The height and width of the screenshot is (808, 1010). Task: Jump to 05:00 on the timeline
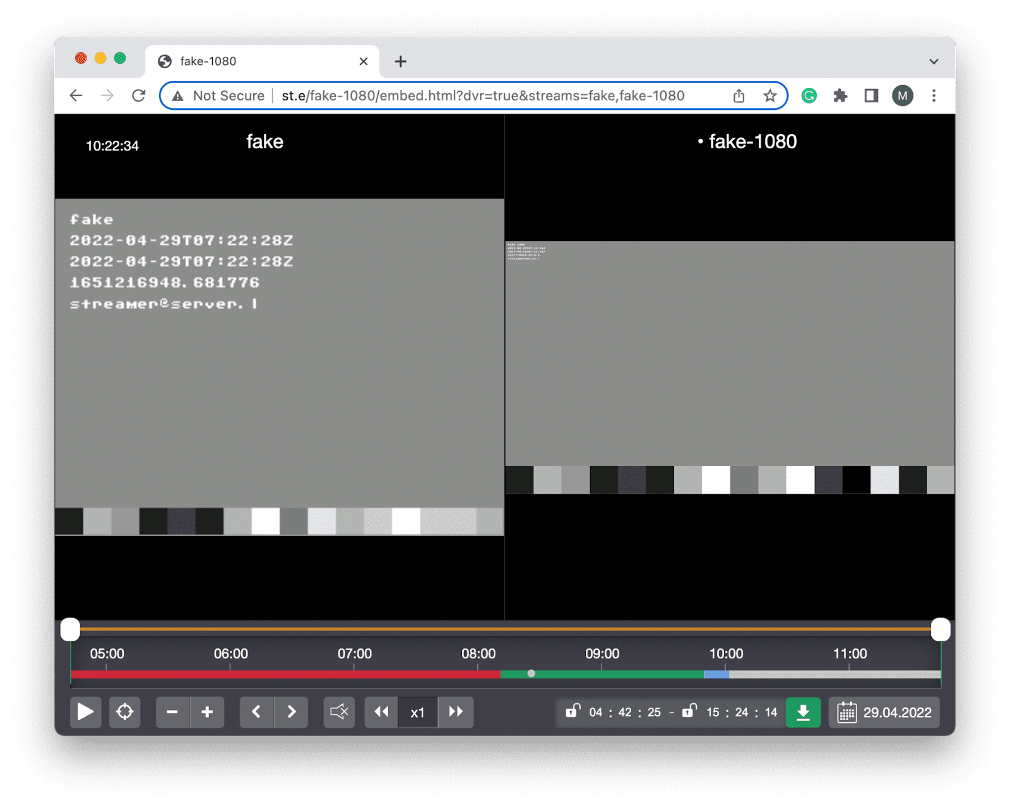107,654
